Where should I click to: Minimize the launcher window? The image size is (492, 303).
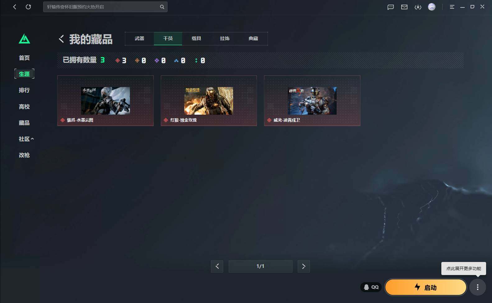(x=462, y=7)
